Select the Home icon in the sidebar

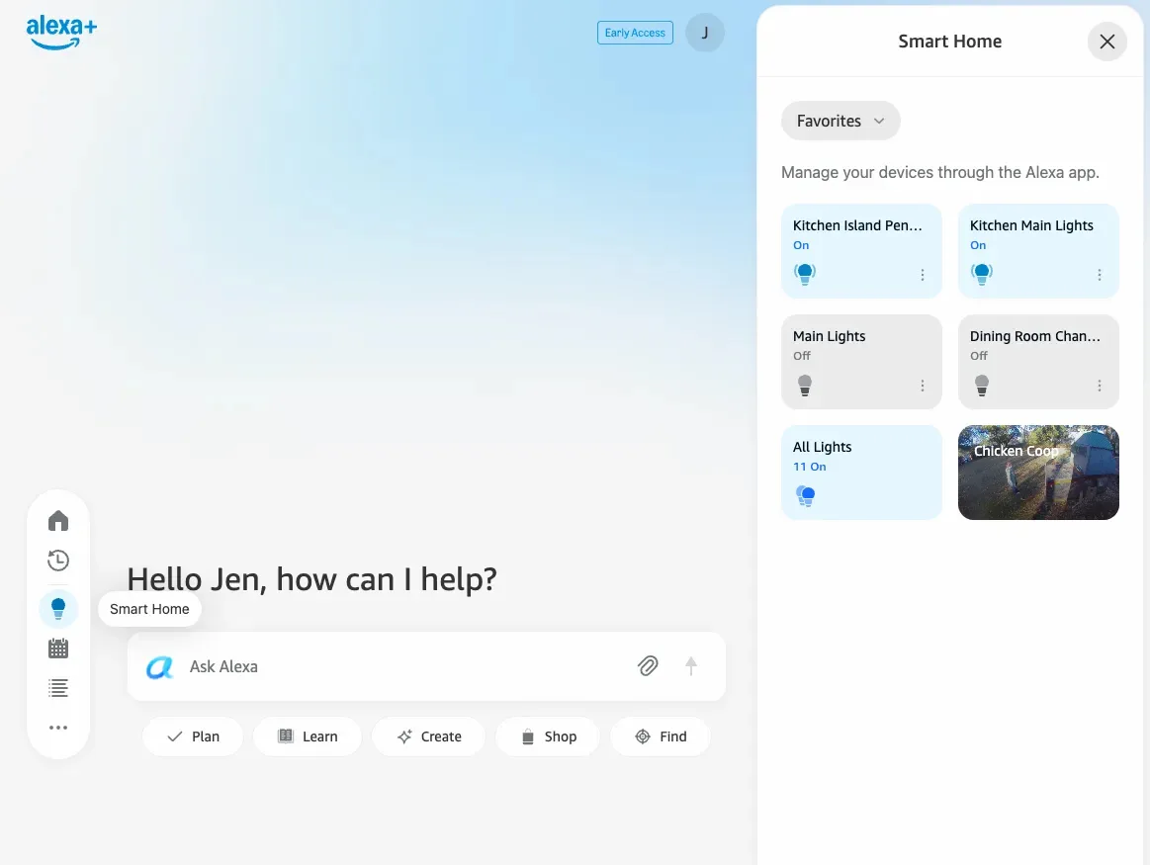(58, 520)
